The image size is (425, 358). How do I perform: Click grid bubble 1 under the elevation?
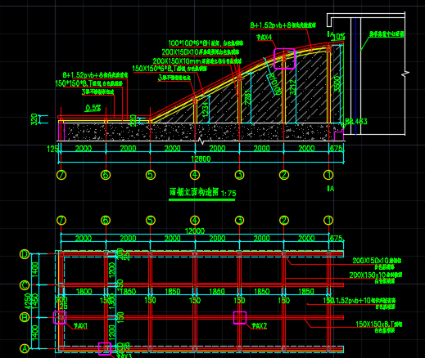328,175
